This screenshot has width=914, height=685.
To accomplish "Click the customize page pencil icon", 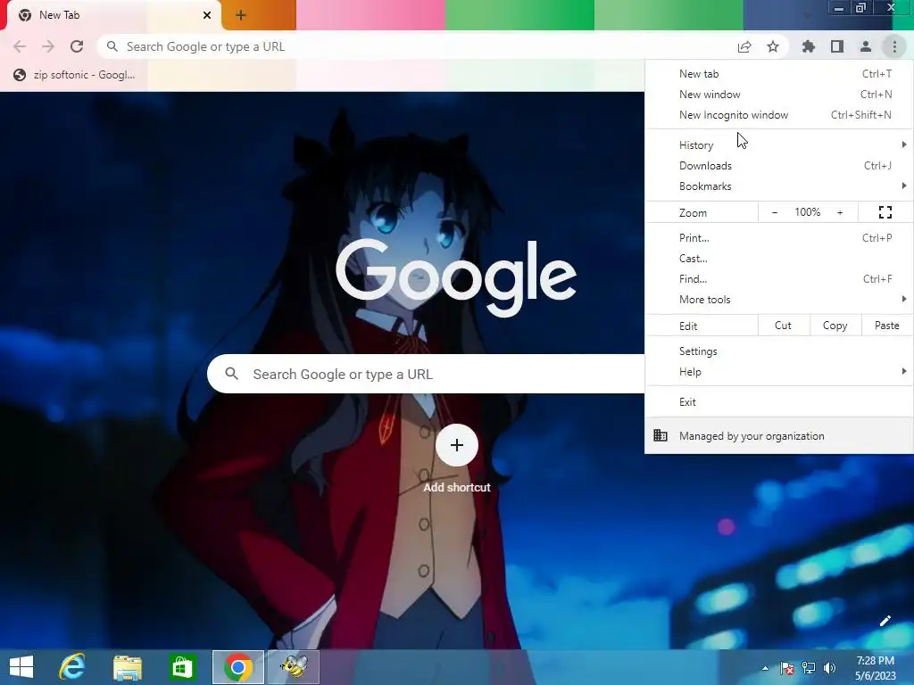I will coord(885,621).
